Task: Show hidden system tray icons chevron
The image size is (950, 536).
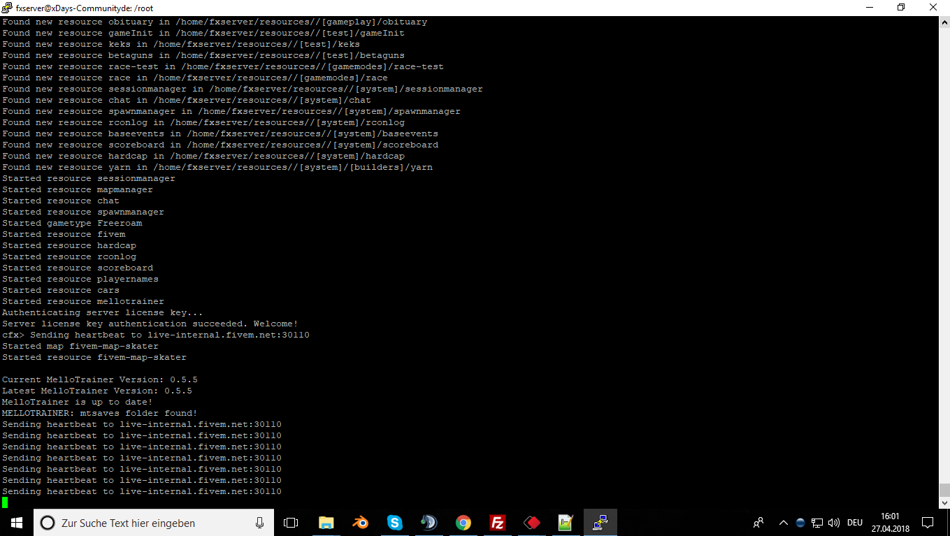Action: pyautogui.click(x=784, y=523)
